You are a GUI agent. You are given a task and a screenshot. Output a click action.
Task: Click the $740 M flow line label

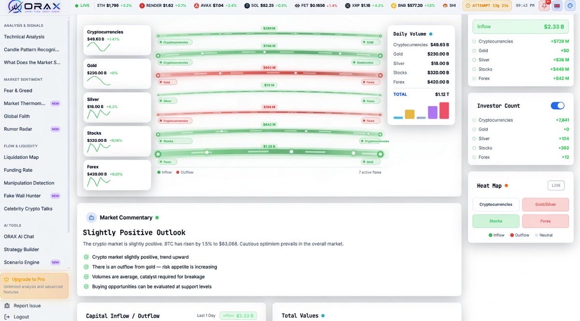tap(270, 46)
